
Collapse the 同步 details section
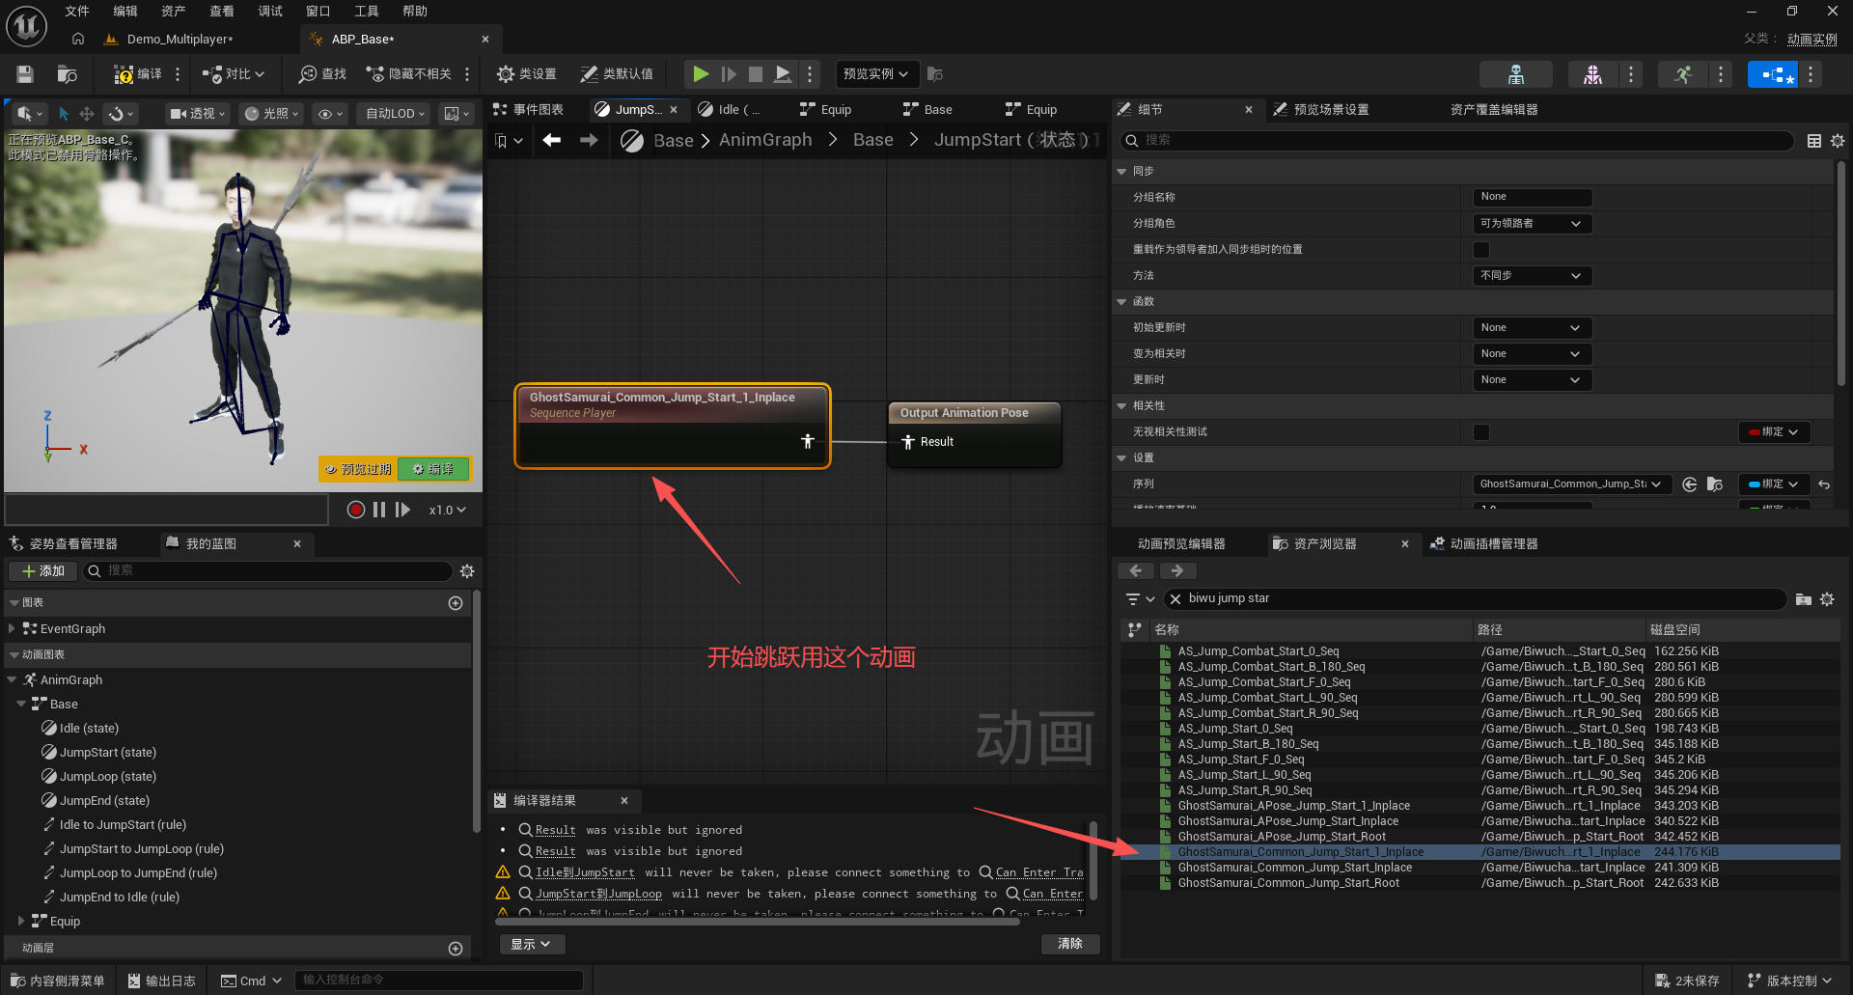[1121, 172]
